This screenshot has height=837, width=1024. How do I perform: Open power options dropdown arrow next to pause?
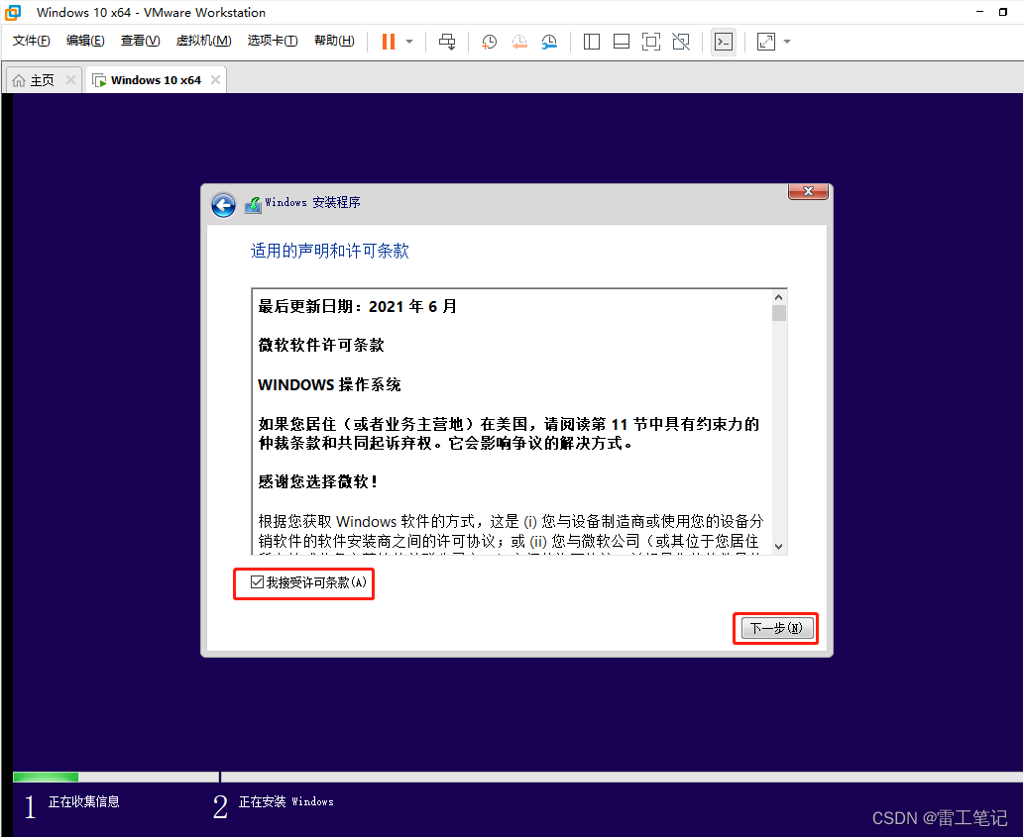(x=409, y=42)
